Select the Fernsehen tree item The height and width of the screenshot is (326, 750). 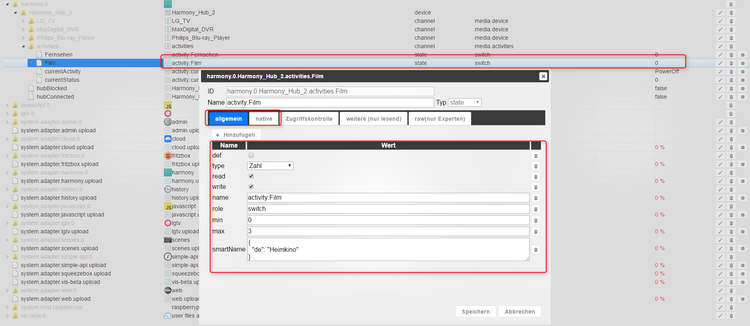coord(58,55)
